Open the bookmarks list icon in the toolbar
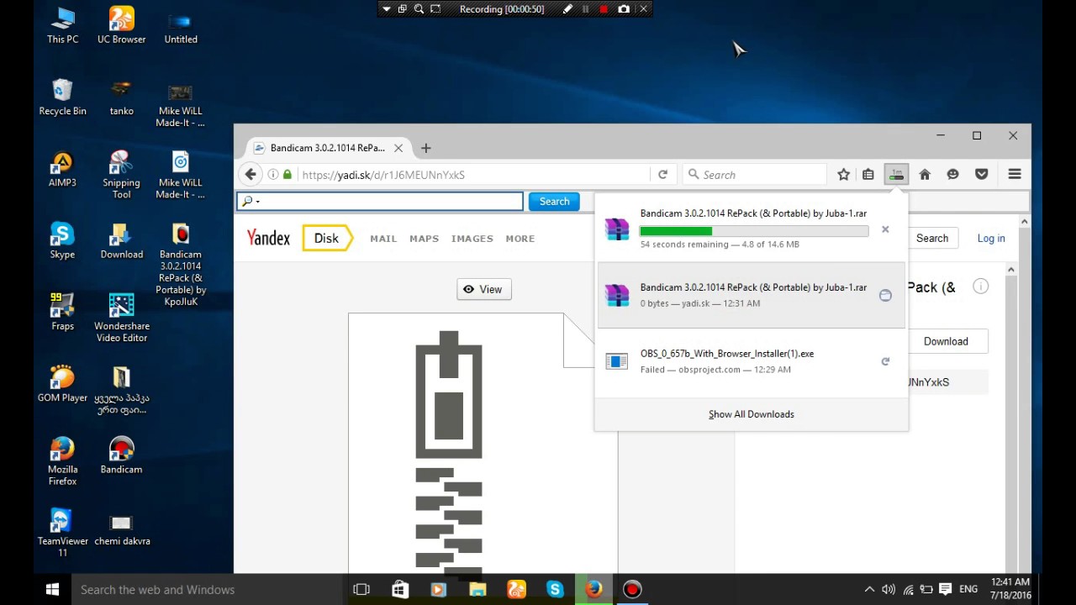 (x=868, y=174)
